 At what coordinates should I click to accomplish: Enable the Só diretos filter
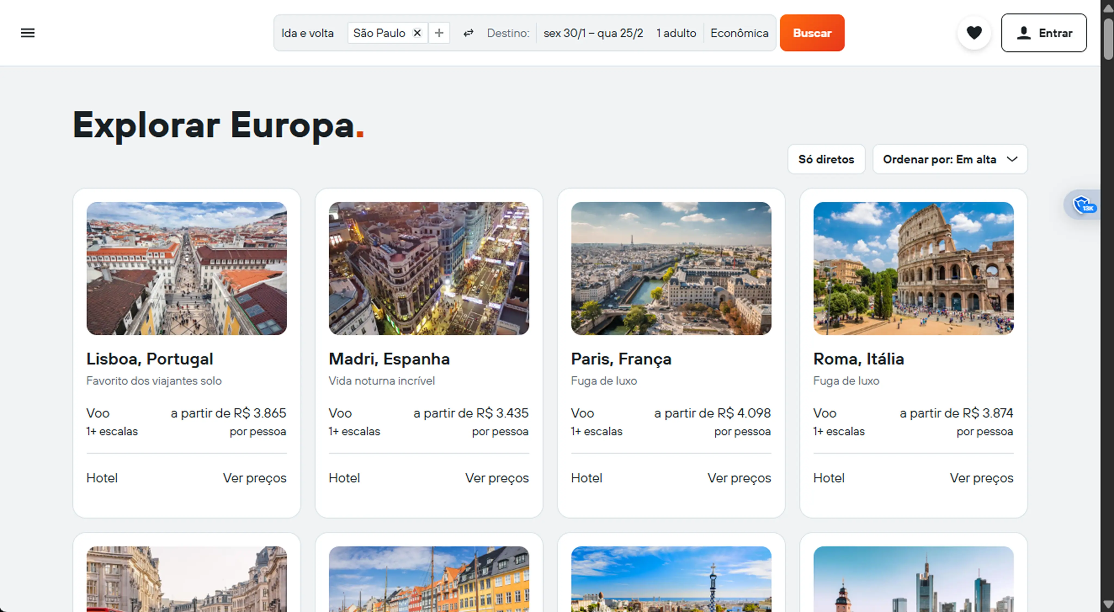[826, 159]
